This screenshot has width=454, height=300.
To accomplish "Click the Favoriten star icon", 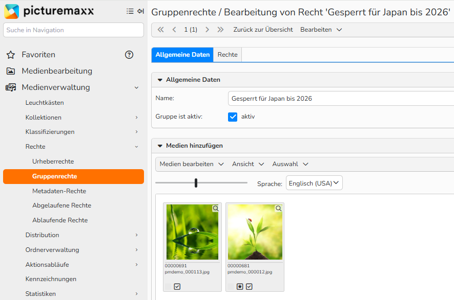I will pyautogui.click(x=11, y=55).
